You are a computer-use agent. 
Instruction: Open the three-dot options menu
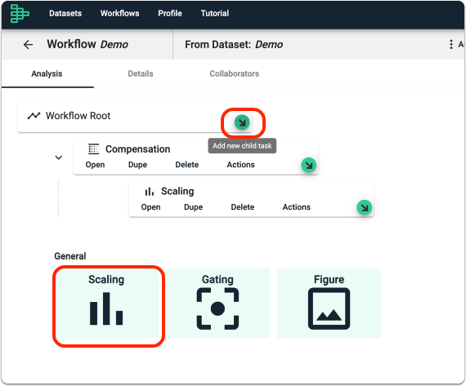tap(450, 45)
